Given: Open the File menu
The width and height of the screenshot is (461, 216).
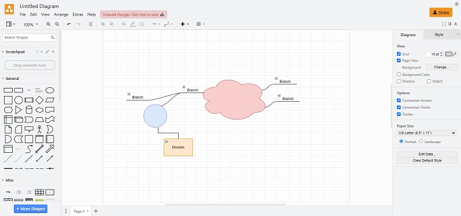Looking at the screenshot, I should coord(22,14).
